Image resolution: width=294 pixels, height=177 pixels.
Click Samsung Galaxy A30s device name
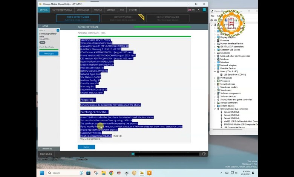click(x=48, y=35)
